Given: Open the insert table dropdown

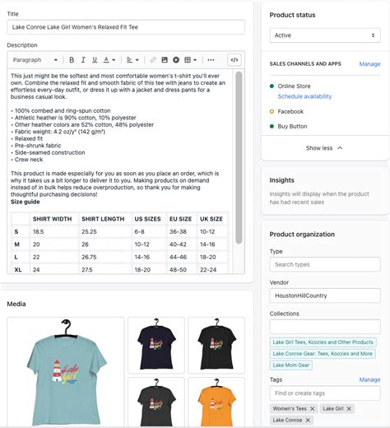Looking at the screenshot, I should pos(190,60).
